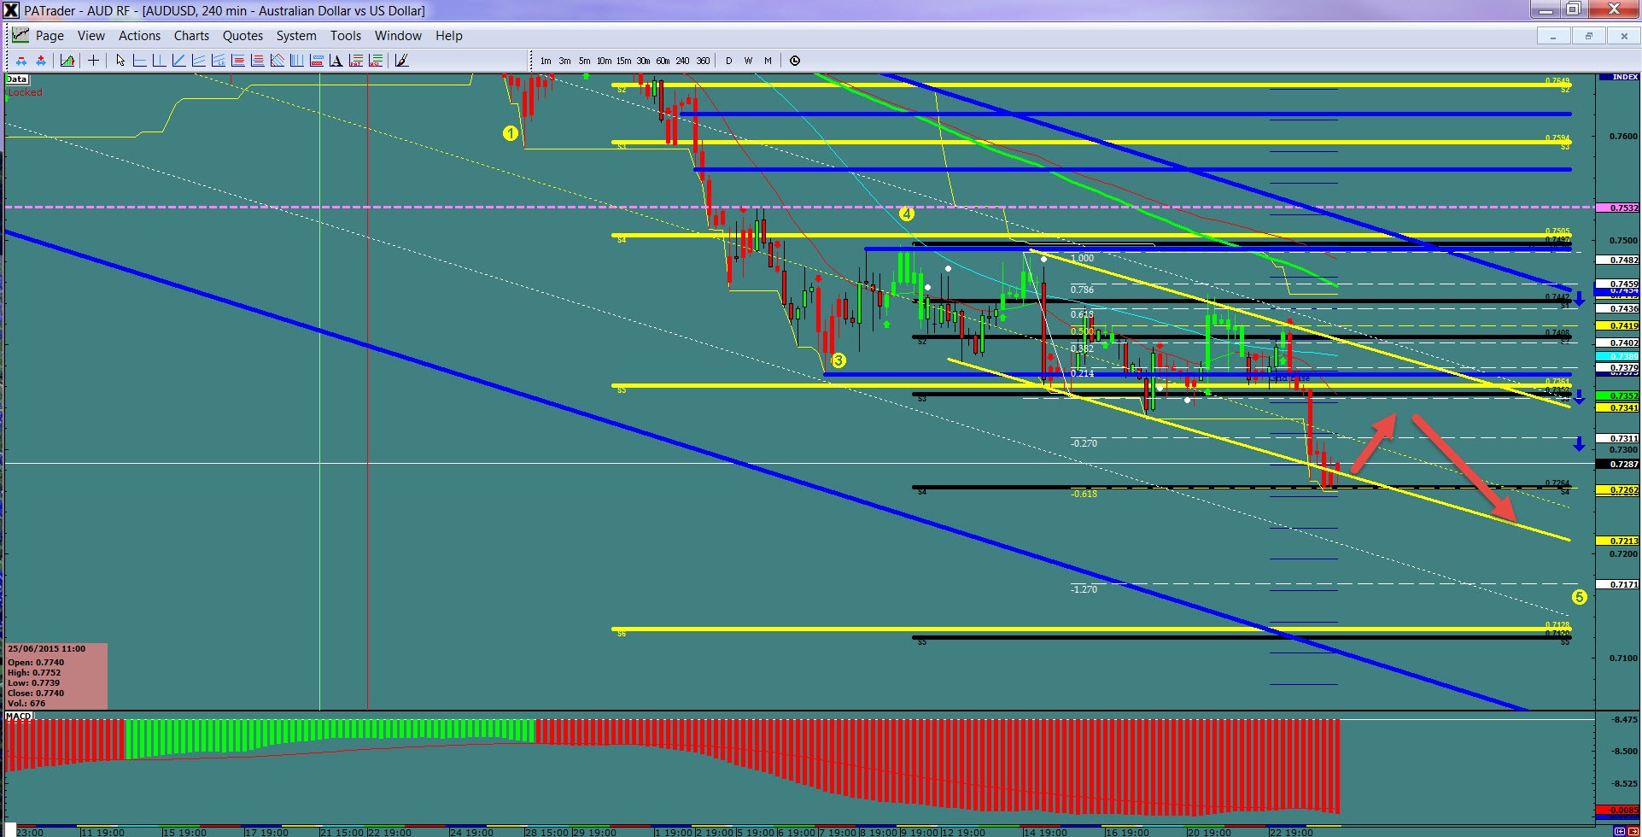This screenshot has width=1642, height=837.
Task: Open the Quotes menu
Action: [243, 36]
